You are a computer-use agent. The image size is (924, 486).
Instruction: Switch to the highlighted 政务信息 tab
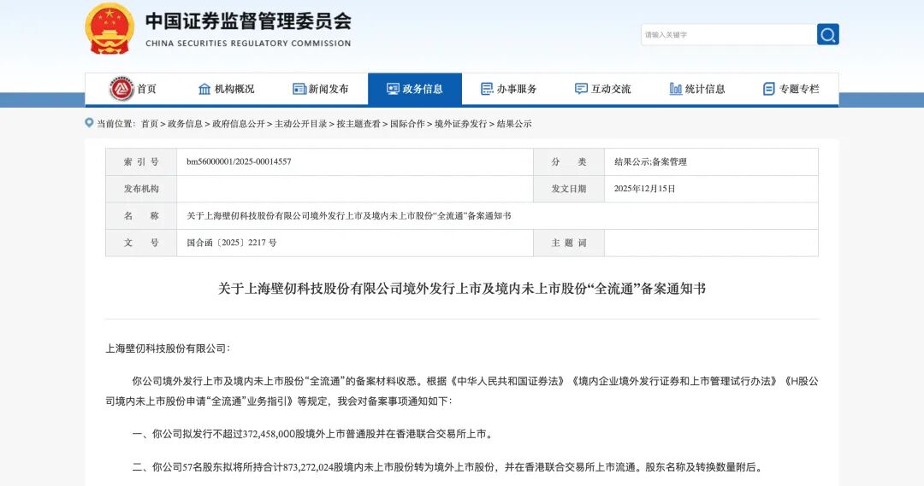pyautogui.click(x=415, y=89)
